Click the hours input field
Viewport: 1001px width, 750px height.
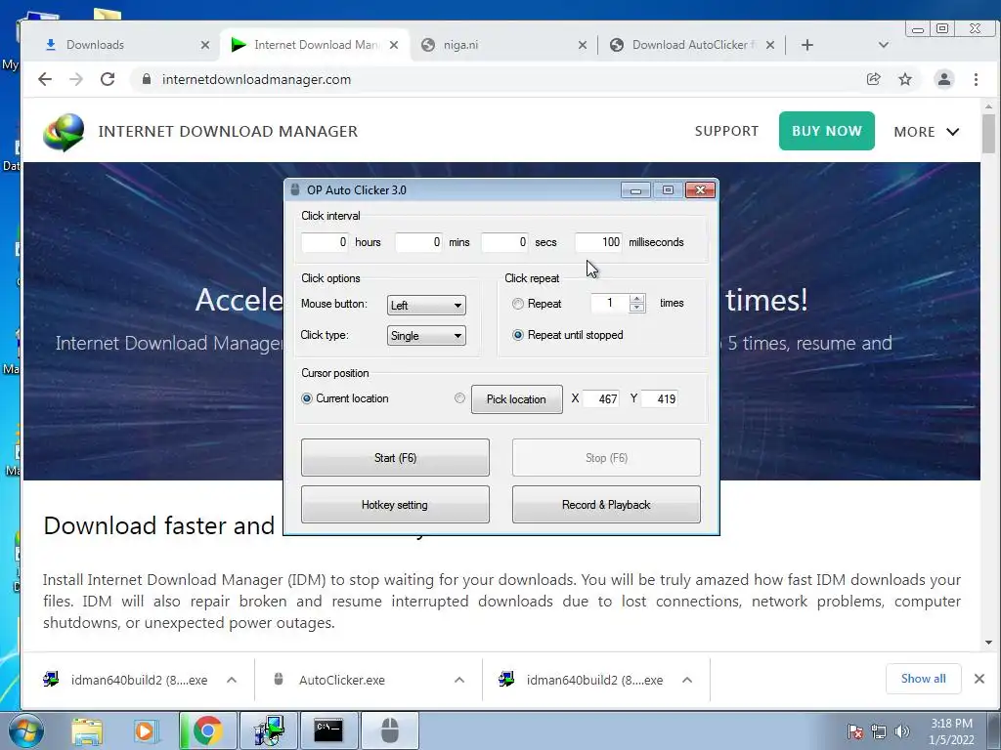pos(325,242)
